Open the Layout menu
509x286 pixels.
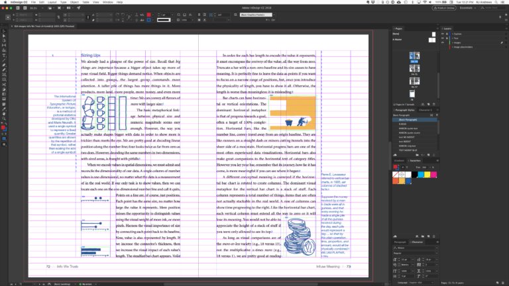pyautogui.click(x=52, y=2)
